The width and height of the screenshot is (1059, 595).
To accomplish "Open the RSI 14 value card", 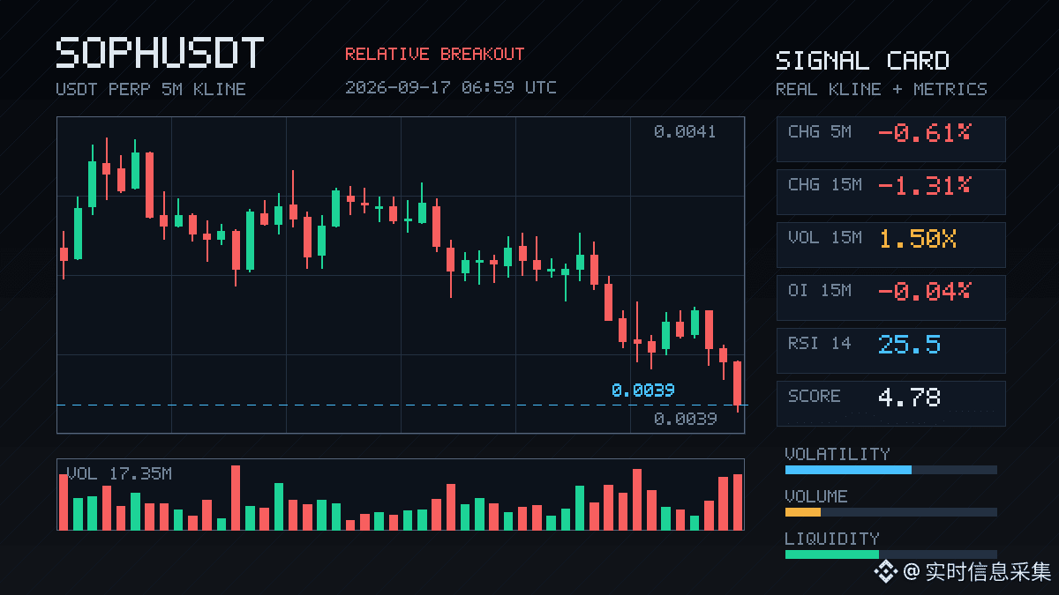I will pyautogui.click(x=890, y=350).
